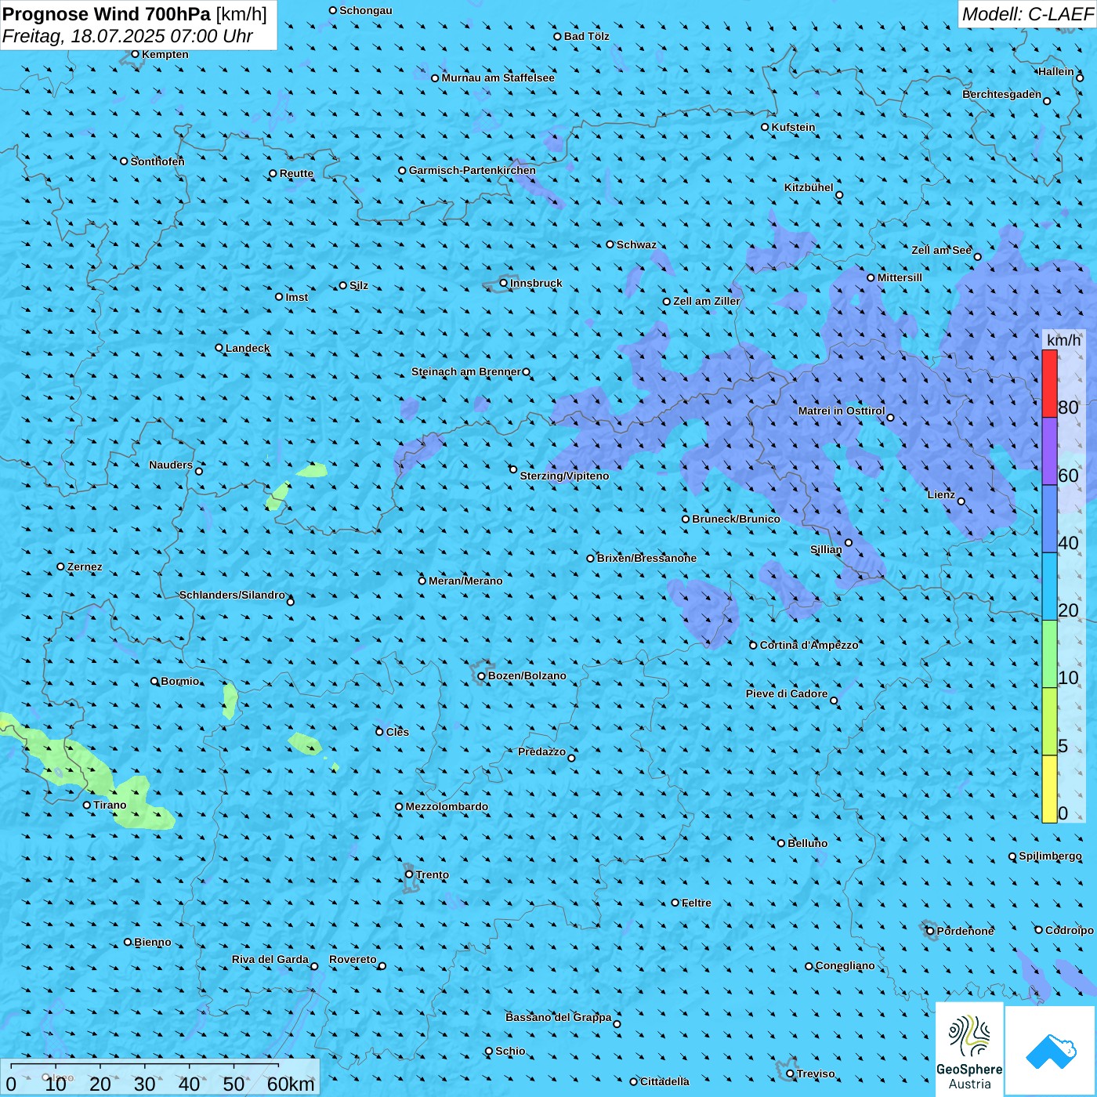Click the Pordenone city label
The image size is (1097, 1097).
click(965, 931)
